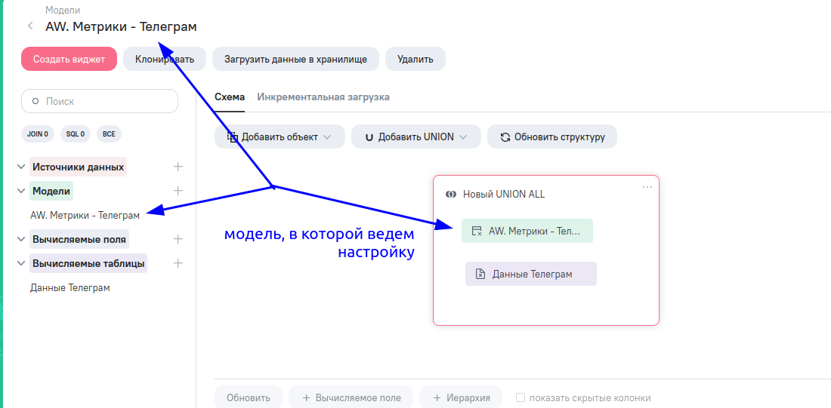Click the Обновить структуру button
Viewport: 831px width, 408px height.
coord(552,137)
